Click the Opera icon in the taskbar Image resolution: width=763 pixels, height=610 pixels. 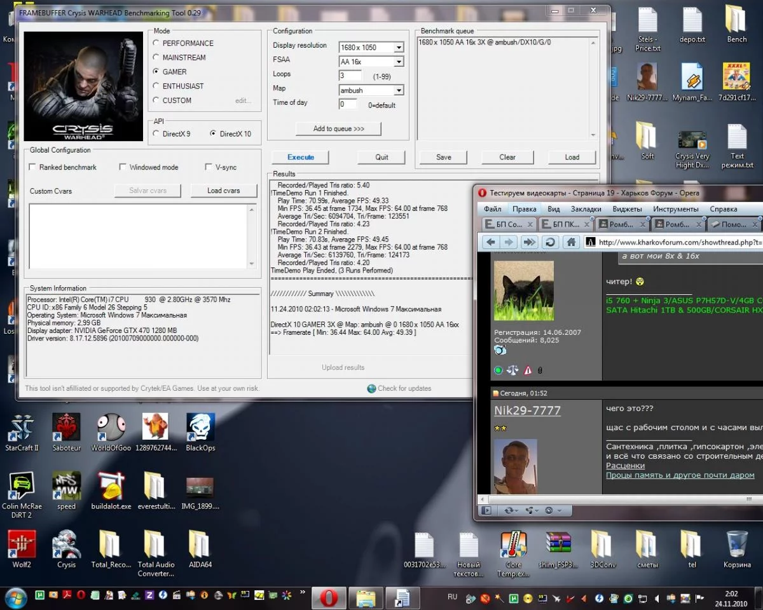coord(329,598)
